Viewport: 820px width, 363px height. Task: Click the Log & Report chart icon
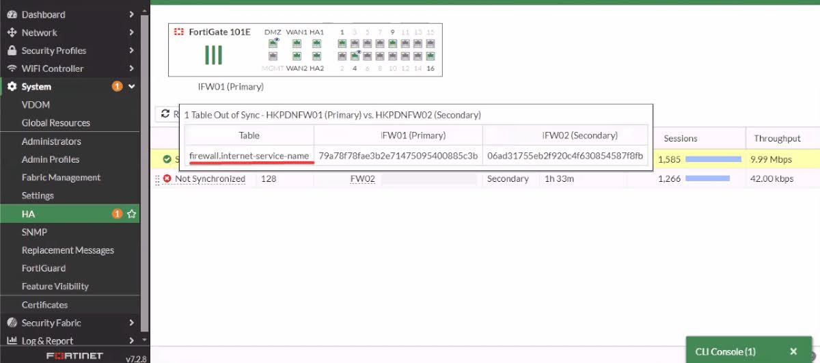12,340
